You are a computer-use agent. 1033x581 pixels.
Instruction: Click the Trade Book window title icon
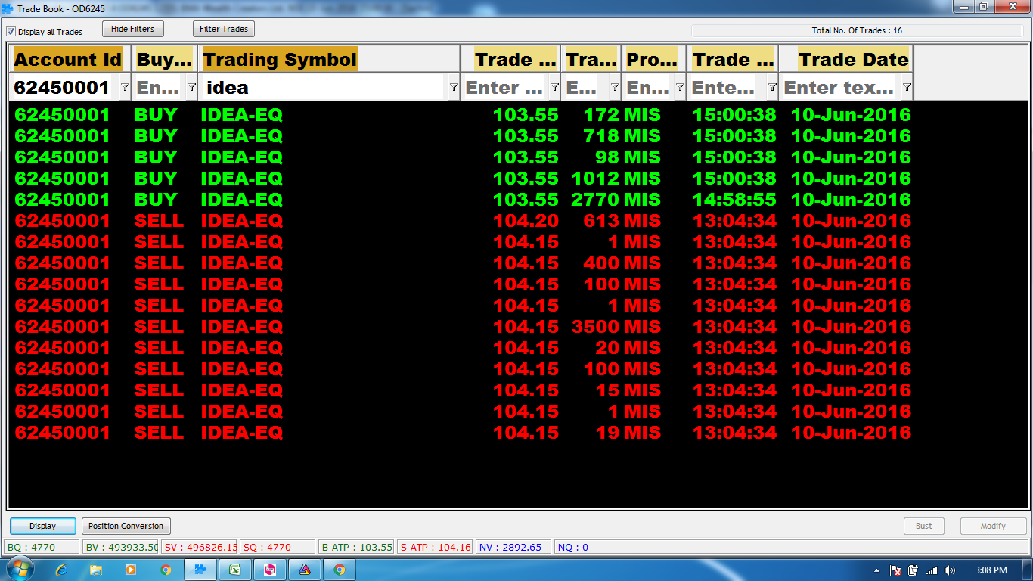(8, 8)
